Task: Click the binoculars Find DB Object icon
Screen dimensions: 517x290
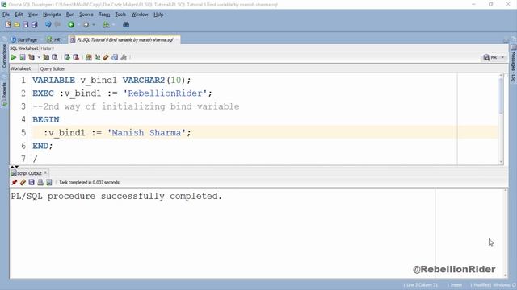Action: coord(126,25)
